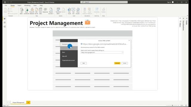The image size is (191, 107).
Task: Create a Quick measure
Action: (x=90, y=11)
